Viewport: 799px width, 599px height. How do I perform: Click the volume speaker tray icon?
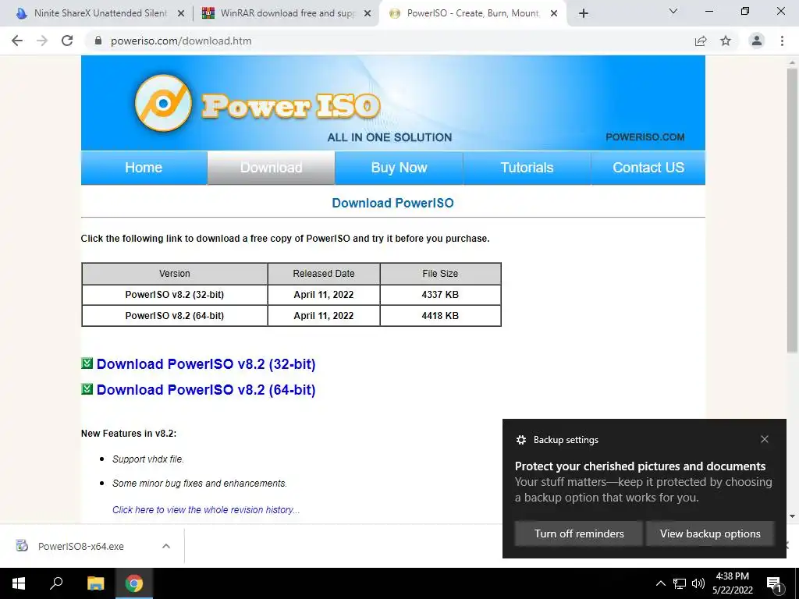(698, 583)
